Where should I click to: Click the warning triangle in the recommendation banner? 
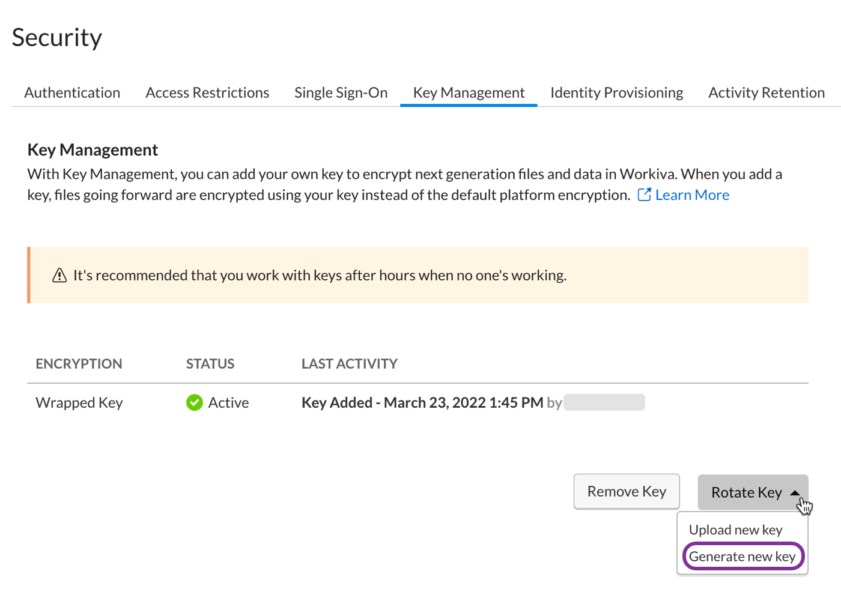click(59, 275)
